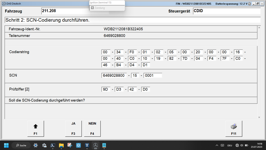Click the F1 back arrow button
The width and height of the screenshot is (266, 150).
pyautogui.click(x=36, y=129)
